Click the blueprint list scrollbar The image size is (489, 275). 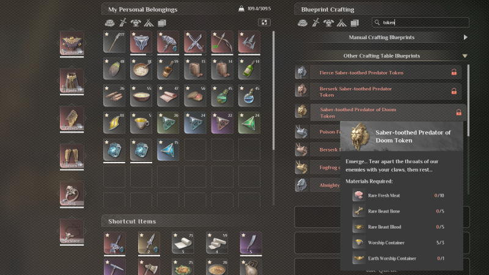tap(468, 100)
